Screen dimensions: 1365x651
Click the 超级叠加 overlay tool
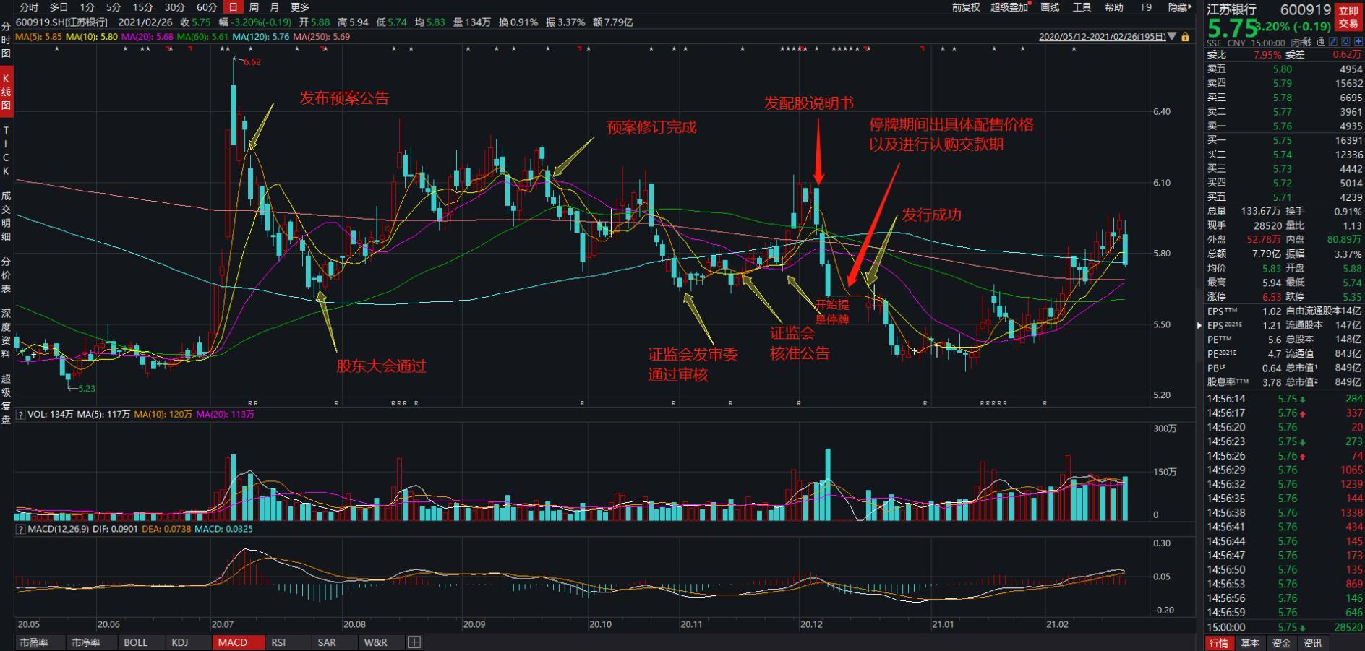1009,9
